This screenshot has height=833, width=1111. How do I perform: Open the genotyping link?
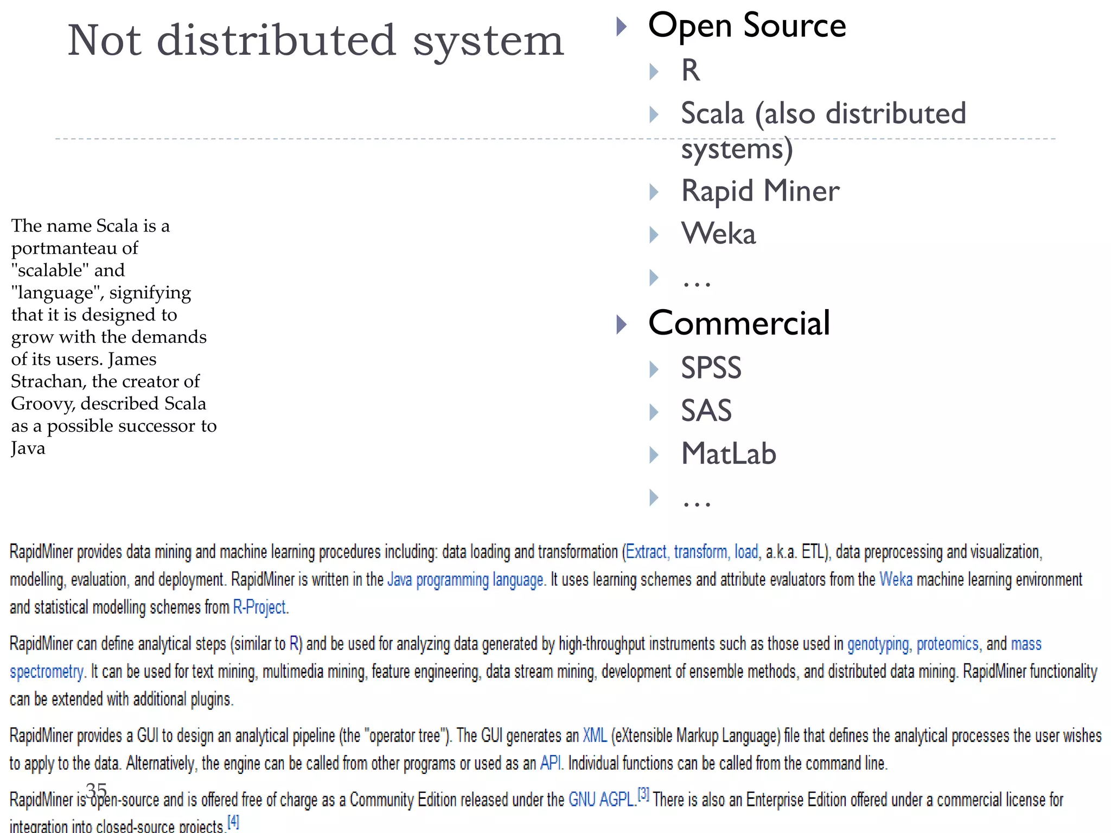878,644
